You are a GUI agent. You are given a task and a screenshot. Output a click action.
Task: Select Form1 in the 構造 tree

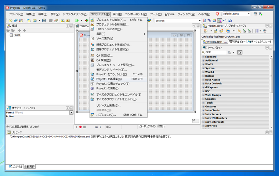point(17,35)
